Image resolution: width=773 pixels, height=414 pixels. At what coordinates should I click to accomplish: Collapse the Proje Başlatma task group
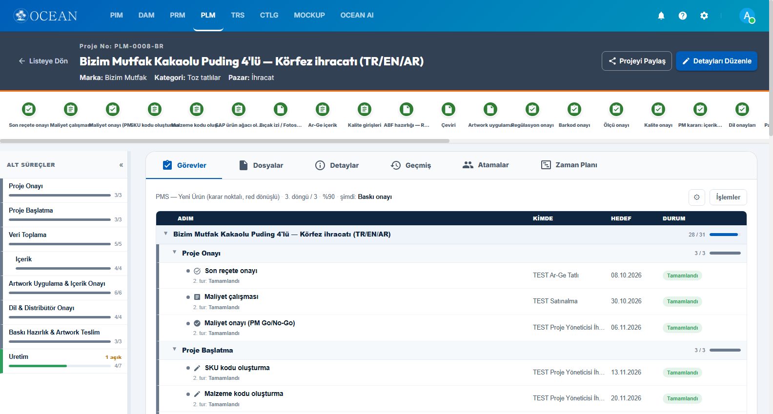coord(175,350)
